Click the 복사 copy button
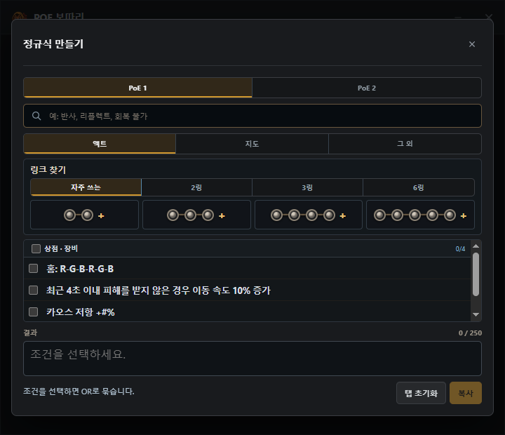This screenshot has width=505, height=435. pos(466,393)
